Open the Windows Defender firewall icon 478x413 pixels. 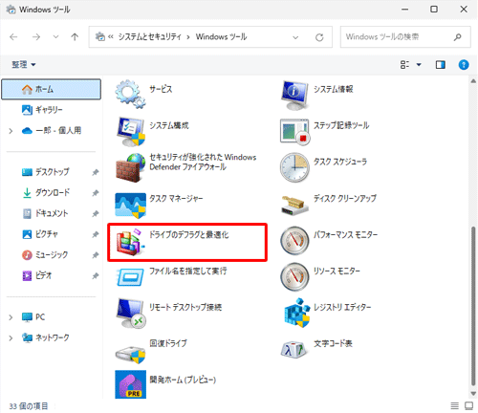pyautogui.click(x=131, y=167)
